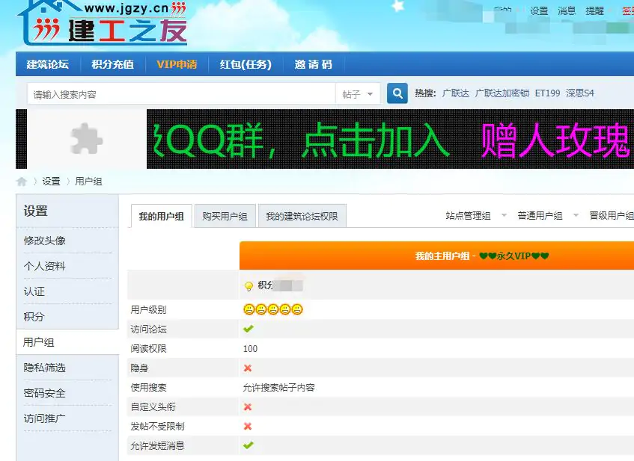Click 设置 in the breadcrumb
This screenshot has width=634, height=461.
click(52, 182)
